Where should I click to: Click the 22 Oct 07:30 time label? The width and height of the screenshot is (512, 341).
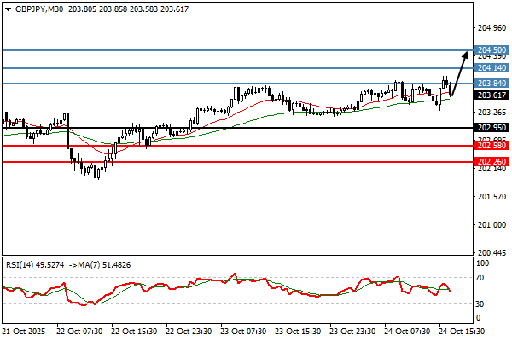[79, 331]
